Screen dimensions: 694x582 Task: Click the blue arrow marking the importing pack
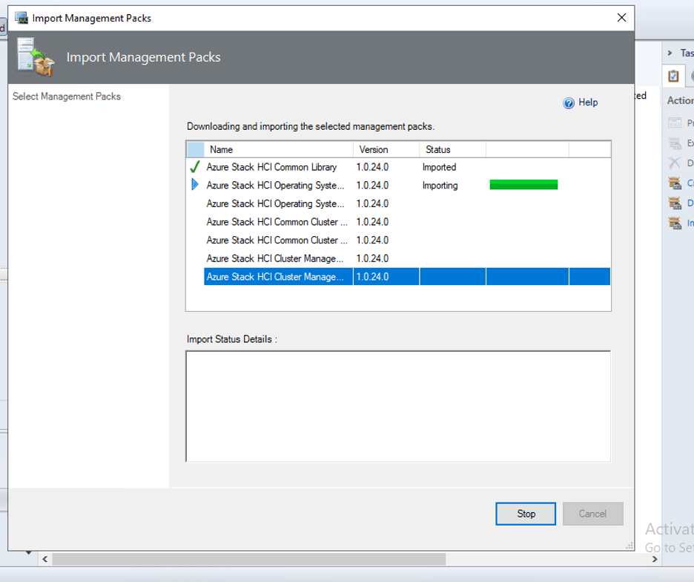194,186
